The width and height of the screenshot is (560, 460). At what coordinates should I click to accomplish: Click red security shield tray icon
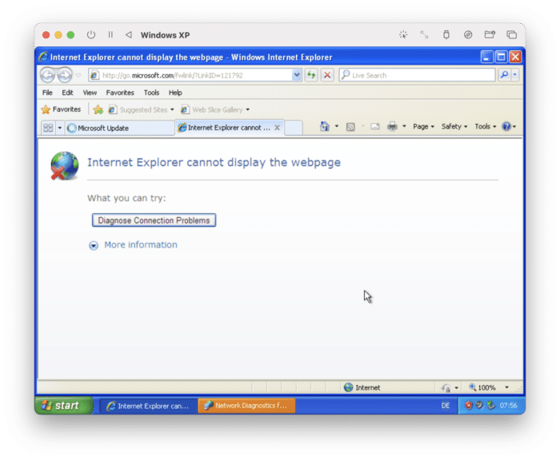click(468, 406)
